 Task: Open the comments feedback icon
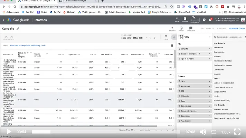[x=191, y=29]
